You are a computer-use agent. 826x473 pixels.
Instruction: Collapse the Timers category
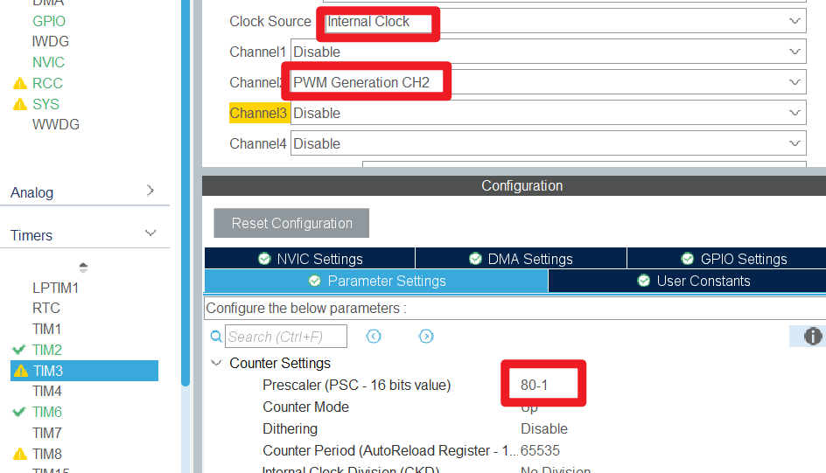150,233
